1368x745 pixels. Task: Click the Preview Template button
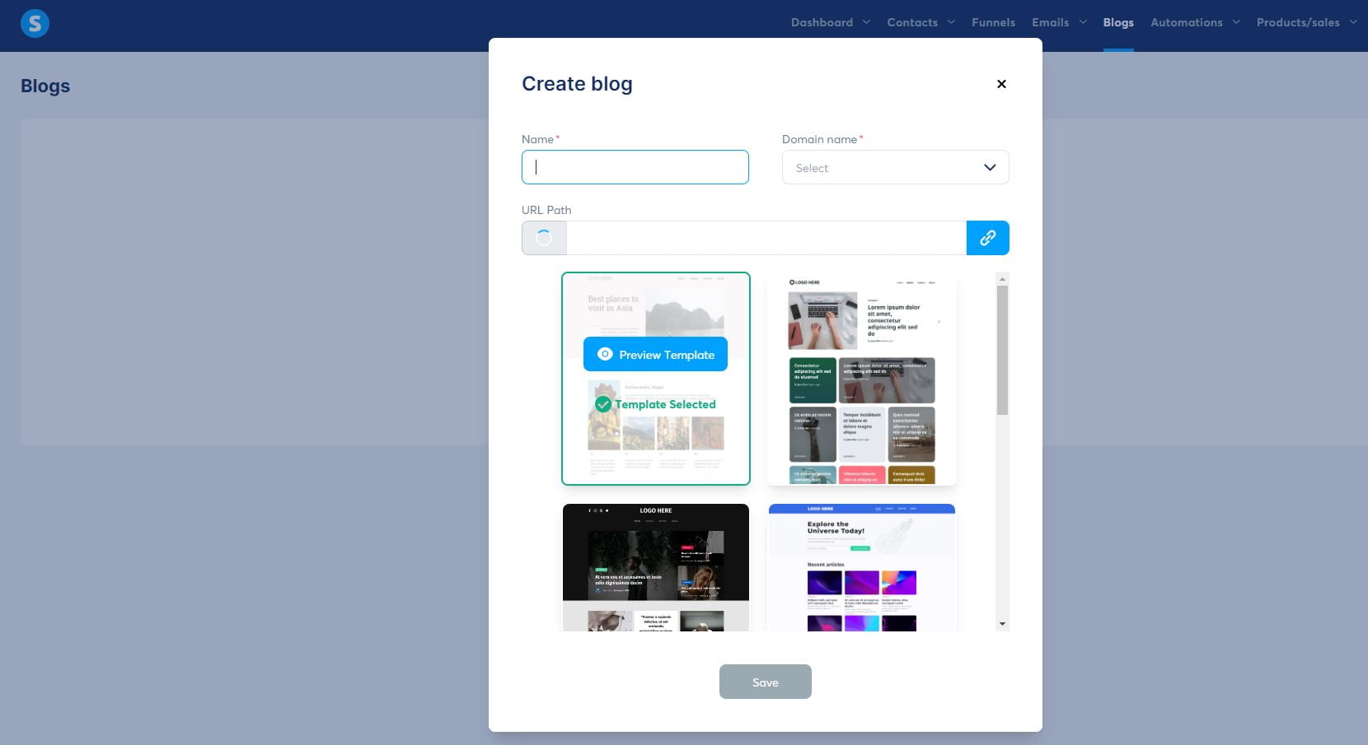coord(656,354)
